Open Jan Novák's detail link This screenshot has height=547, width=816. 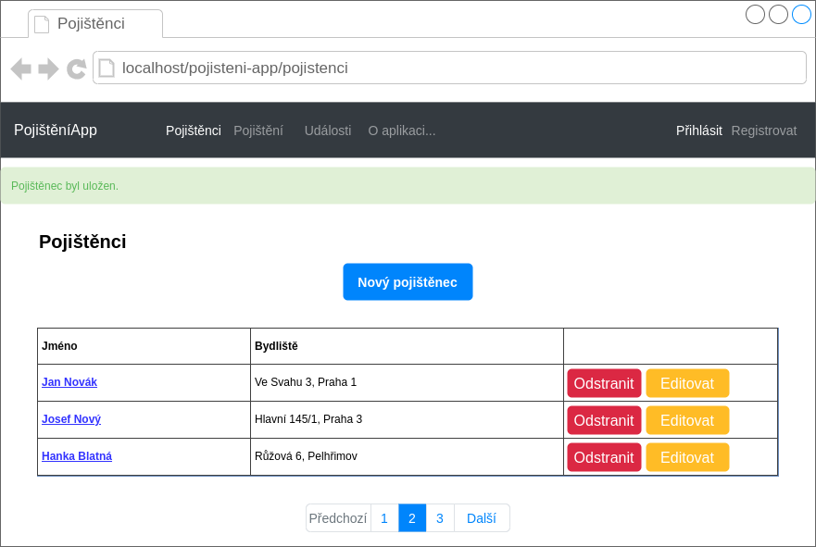[x=69, y=382]
